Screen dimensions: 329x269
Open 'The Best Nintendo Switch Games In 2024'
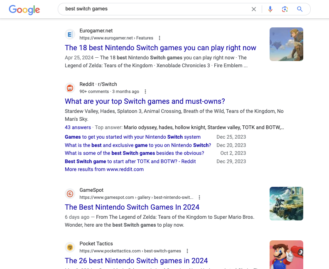click(x=132, y=207)
